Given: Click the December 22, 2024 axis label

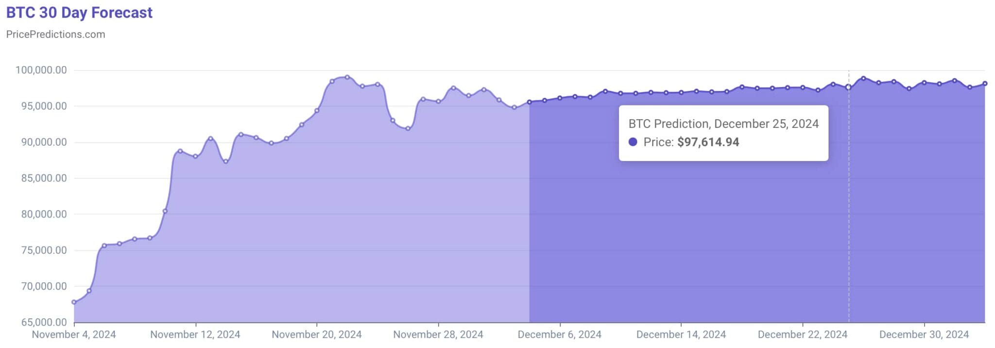Looking at the screenshot, I should pos(803,335).
